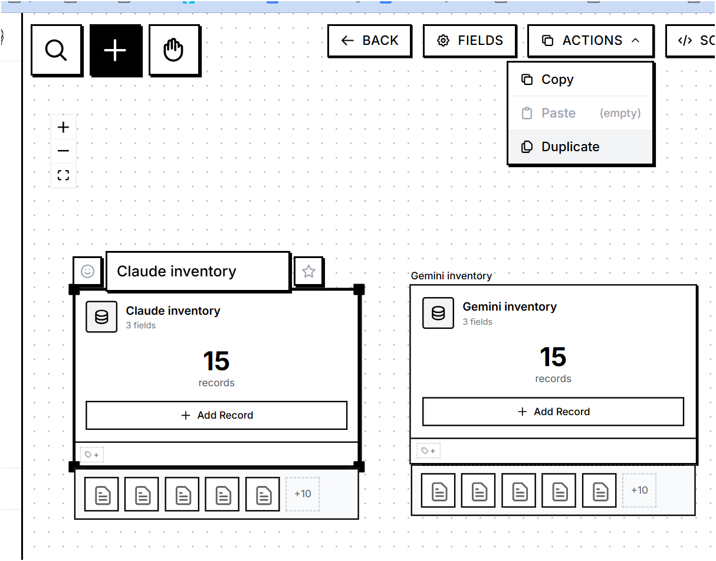
Task: Select the hand pan tool
Action: (x=175, y=50)
